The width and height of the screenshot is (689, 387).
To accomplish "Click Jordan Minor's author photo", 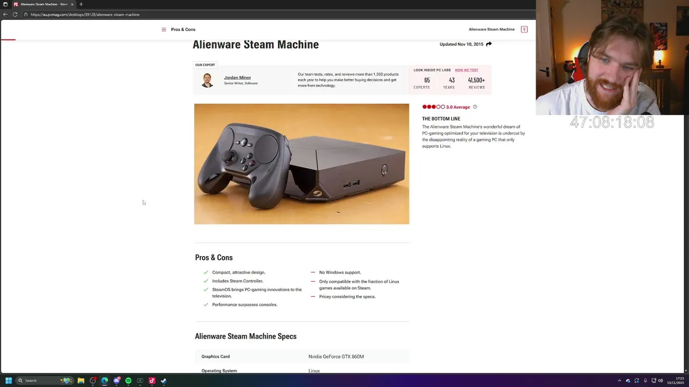I will point(207,80).
